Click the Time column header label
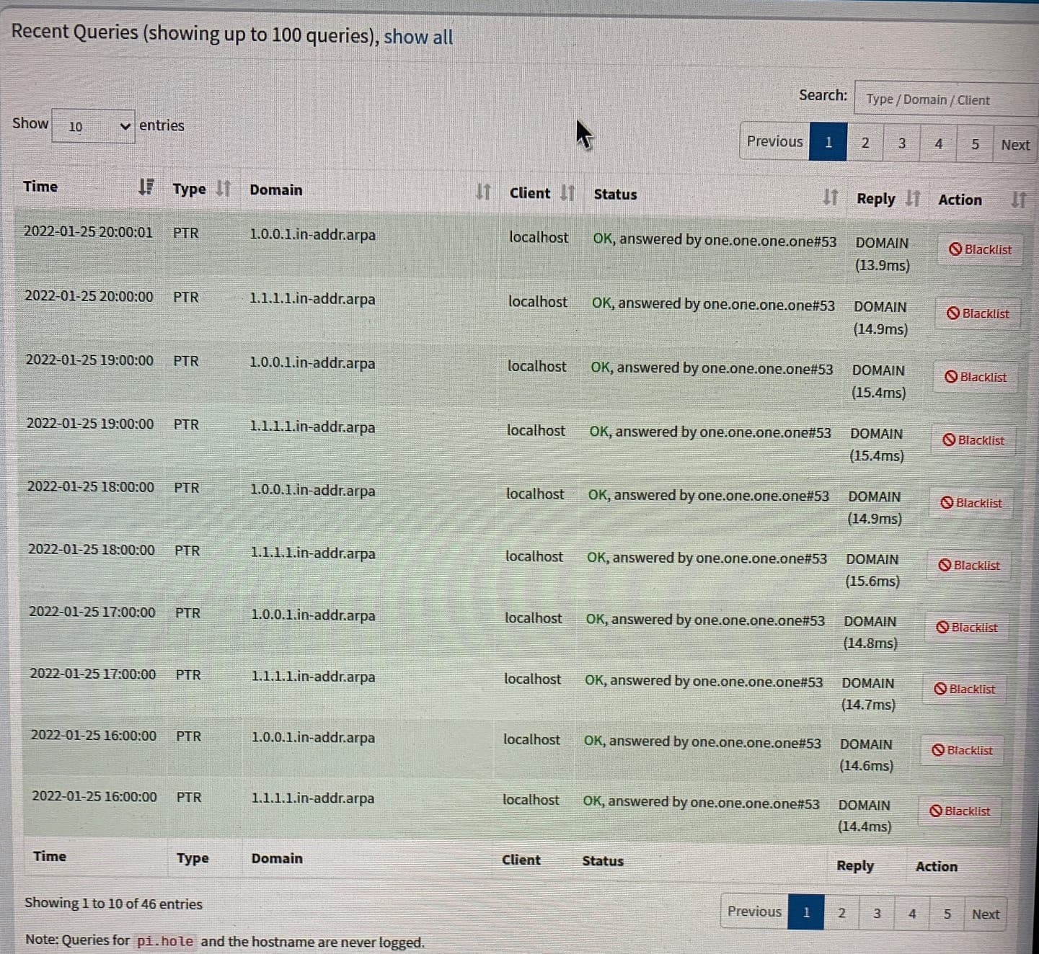1039x954 pixels. (40, 186)
